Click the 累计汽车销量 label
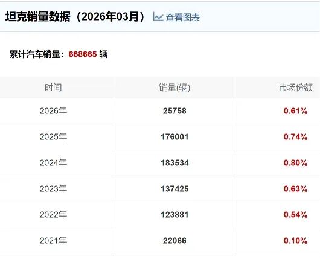The height and width of the screenshot is (268, 320). 37,54
